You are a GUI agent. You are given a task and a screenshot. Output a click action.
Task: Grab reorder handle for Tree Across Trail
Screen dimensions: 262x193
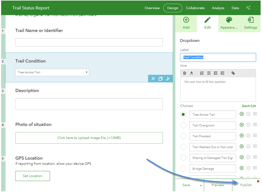click(x=255, y=114)
